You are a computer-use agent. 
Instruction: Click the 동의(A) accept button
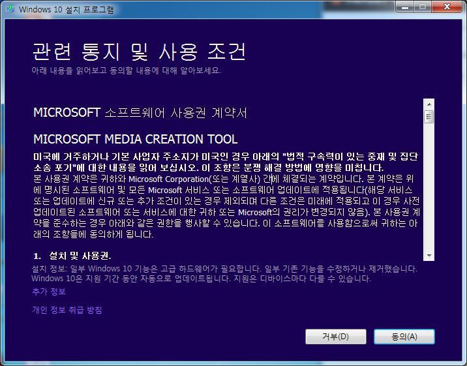[404, 337]
